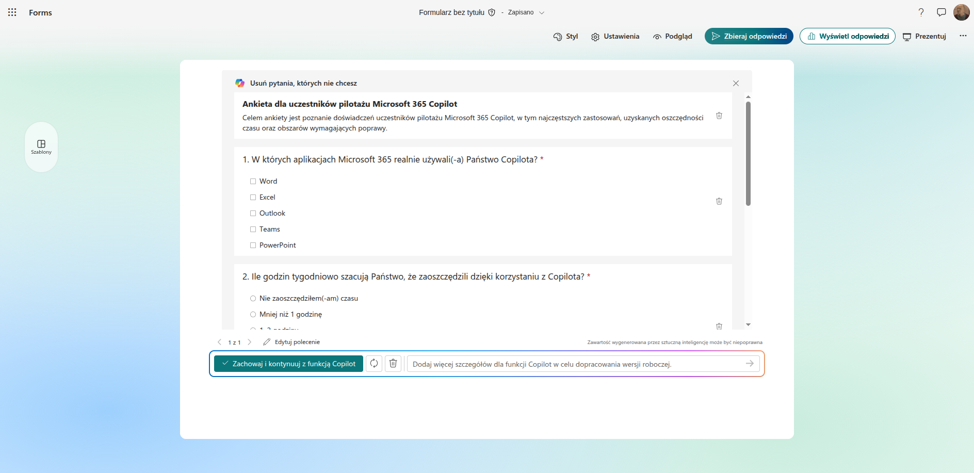974x473 pixels.
Task: Open the Styl theme option
Action: point(565,37)
